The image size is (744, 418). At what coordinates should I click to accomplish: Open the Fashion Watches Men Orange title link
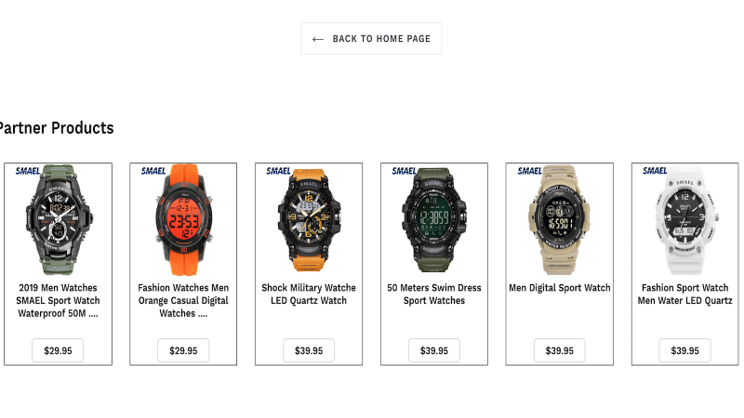[x=183, y=300]
